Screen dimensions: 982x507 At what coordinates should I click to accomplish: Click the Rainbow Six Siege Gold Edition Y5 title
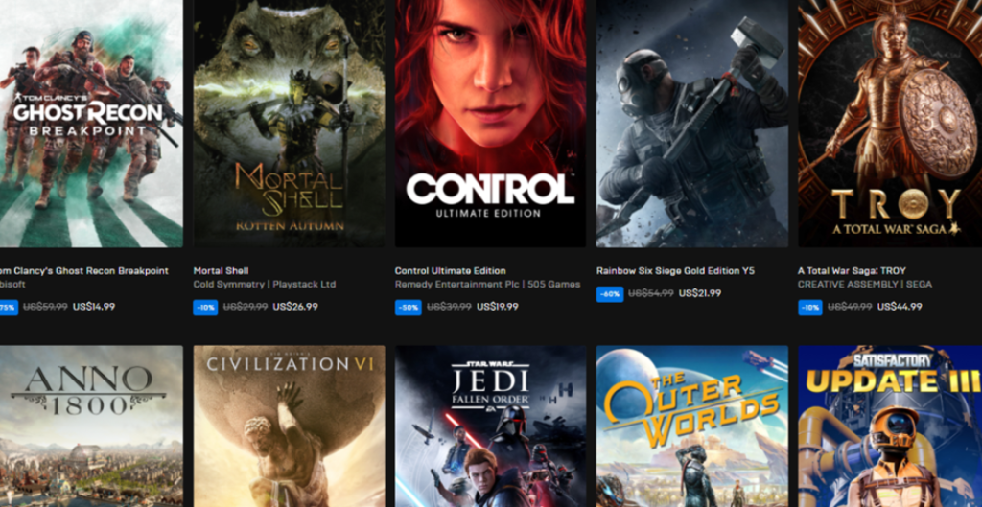[675, 271]
